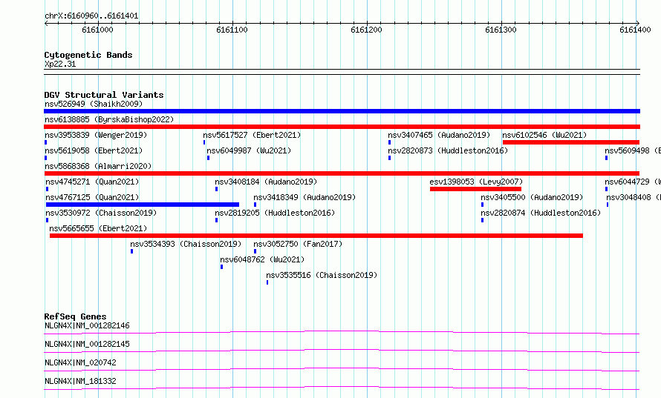Select the nsv5868368 (Almarri2020) red bar
This screenshot has width=661, height=398.
point(342,173)
